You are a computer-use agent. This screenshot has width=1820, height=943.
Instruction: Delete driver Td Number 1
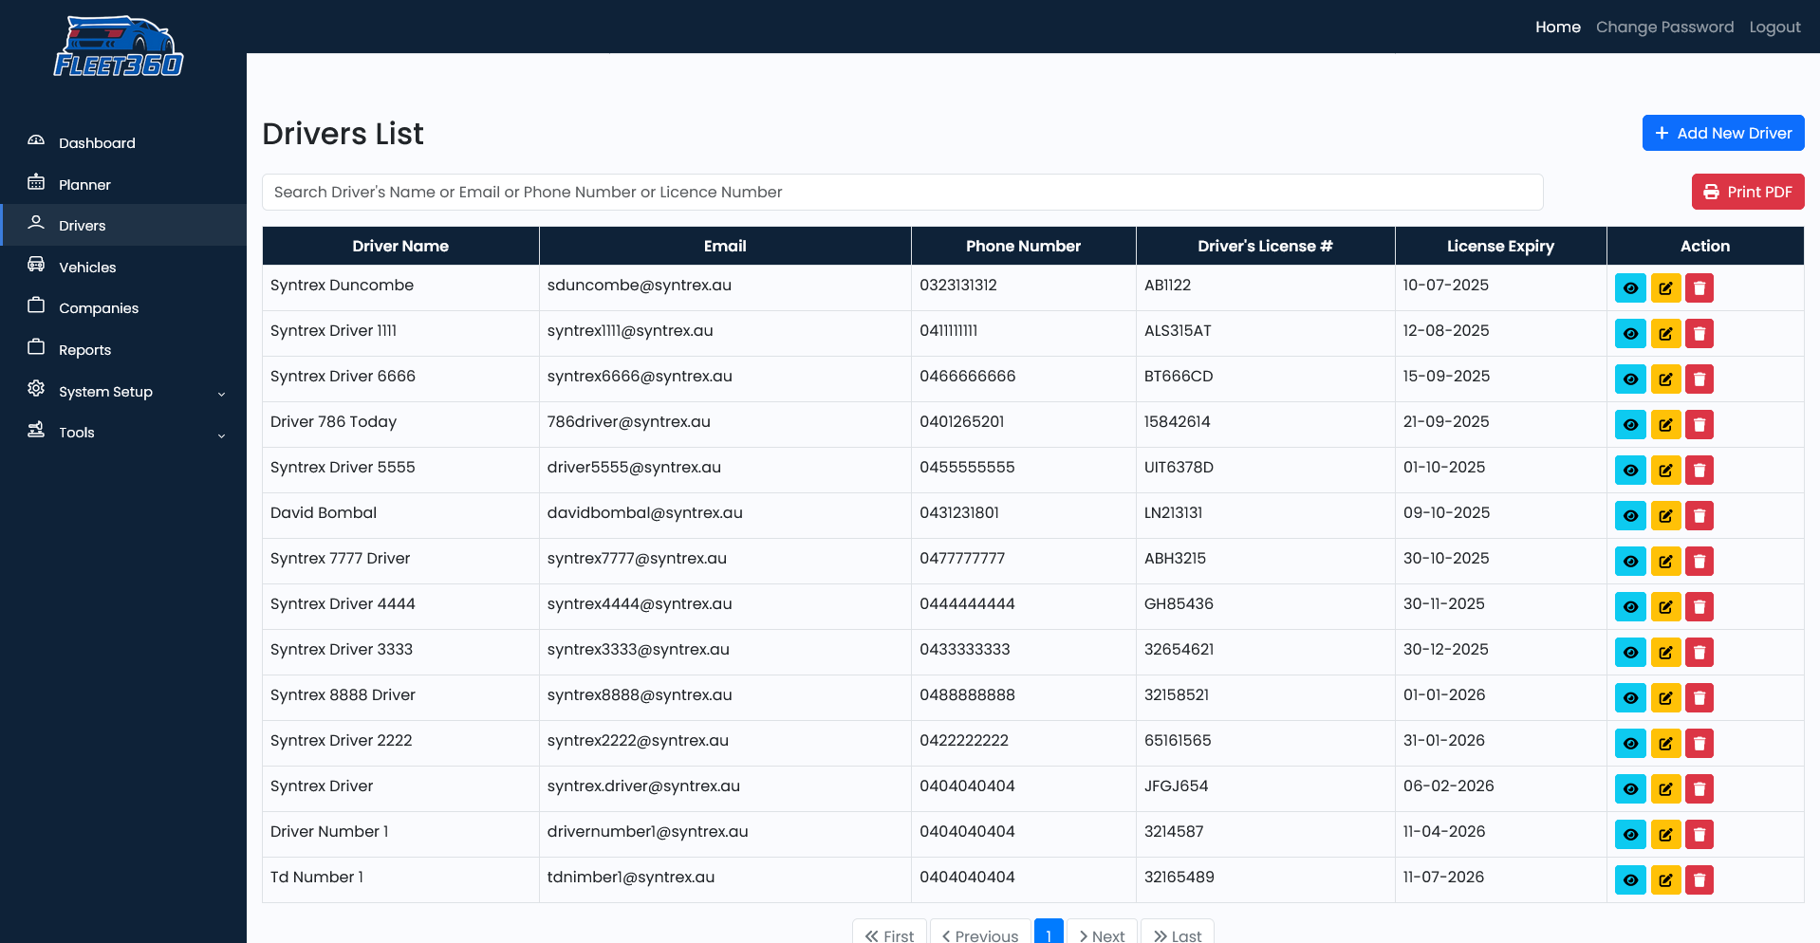(x=1699, y=880)
